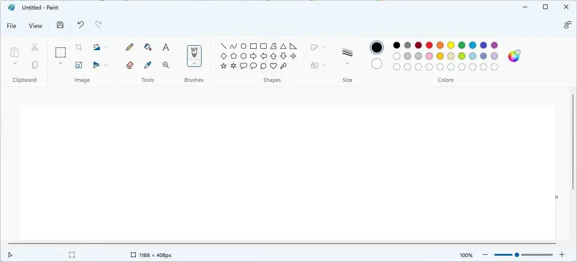
Task: Choose the Up arrow shape
Action: pos(273,56)
